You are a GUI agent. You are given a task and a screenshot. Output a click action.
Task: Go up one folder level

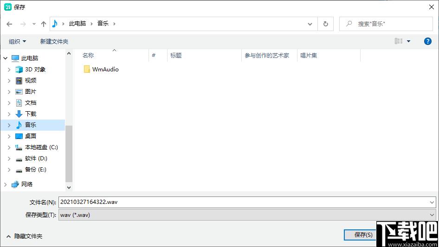44,24
